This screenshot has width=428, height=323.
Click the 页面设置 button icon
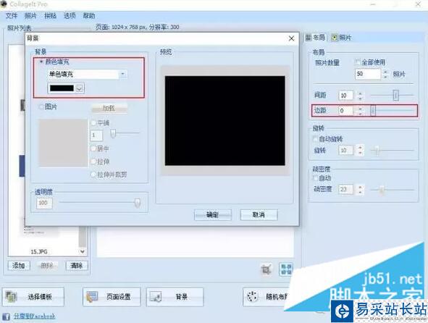[x=92, y=297]
